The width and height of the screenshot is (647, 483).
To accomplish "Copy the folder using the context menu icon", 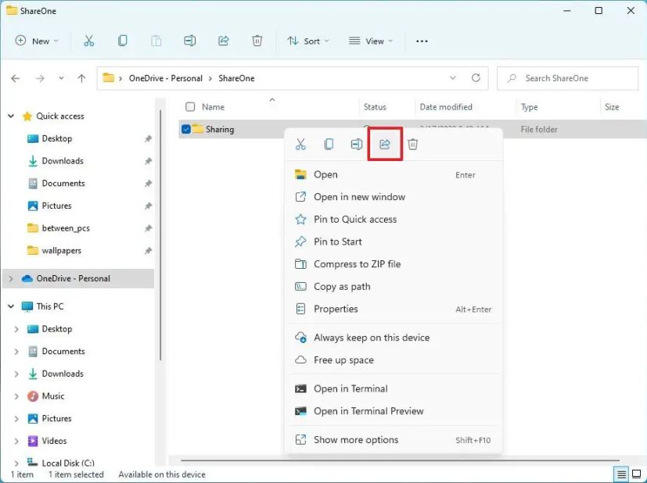I will (329, 145).
